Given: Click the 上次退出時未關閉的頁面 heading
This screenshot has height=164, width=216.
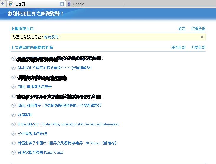Looking at the screenshot, I should pos(32,48).
